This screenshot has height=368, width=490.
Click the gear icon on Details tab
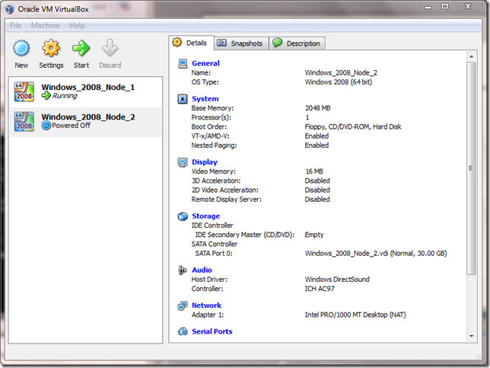coord(177,42)
